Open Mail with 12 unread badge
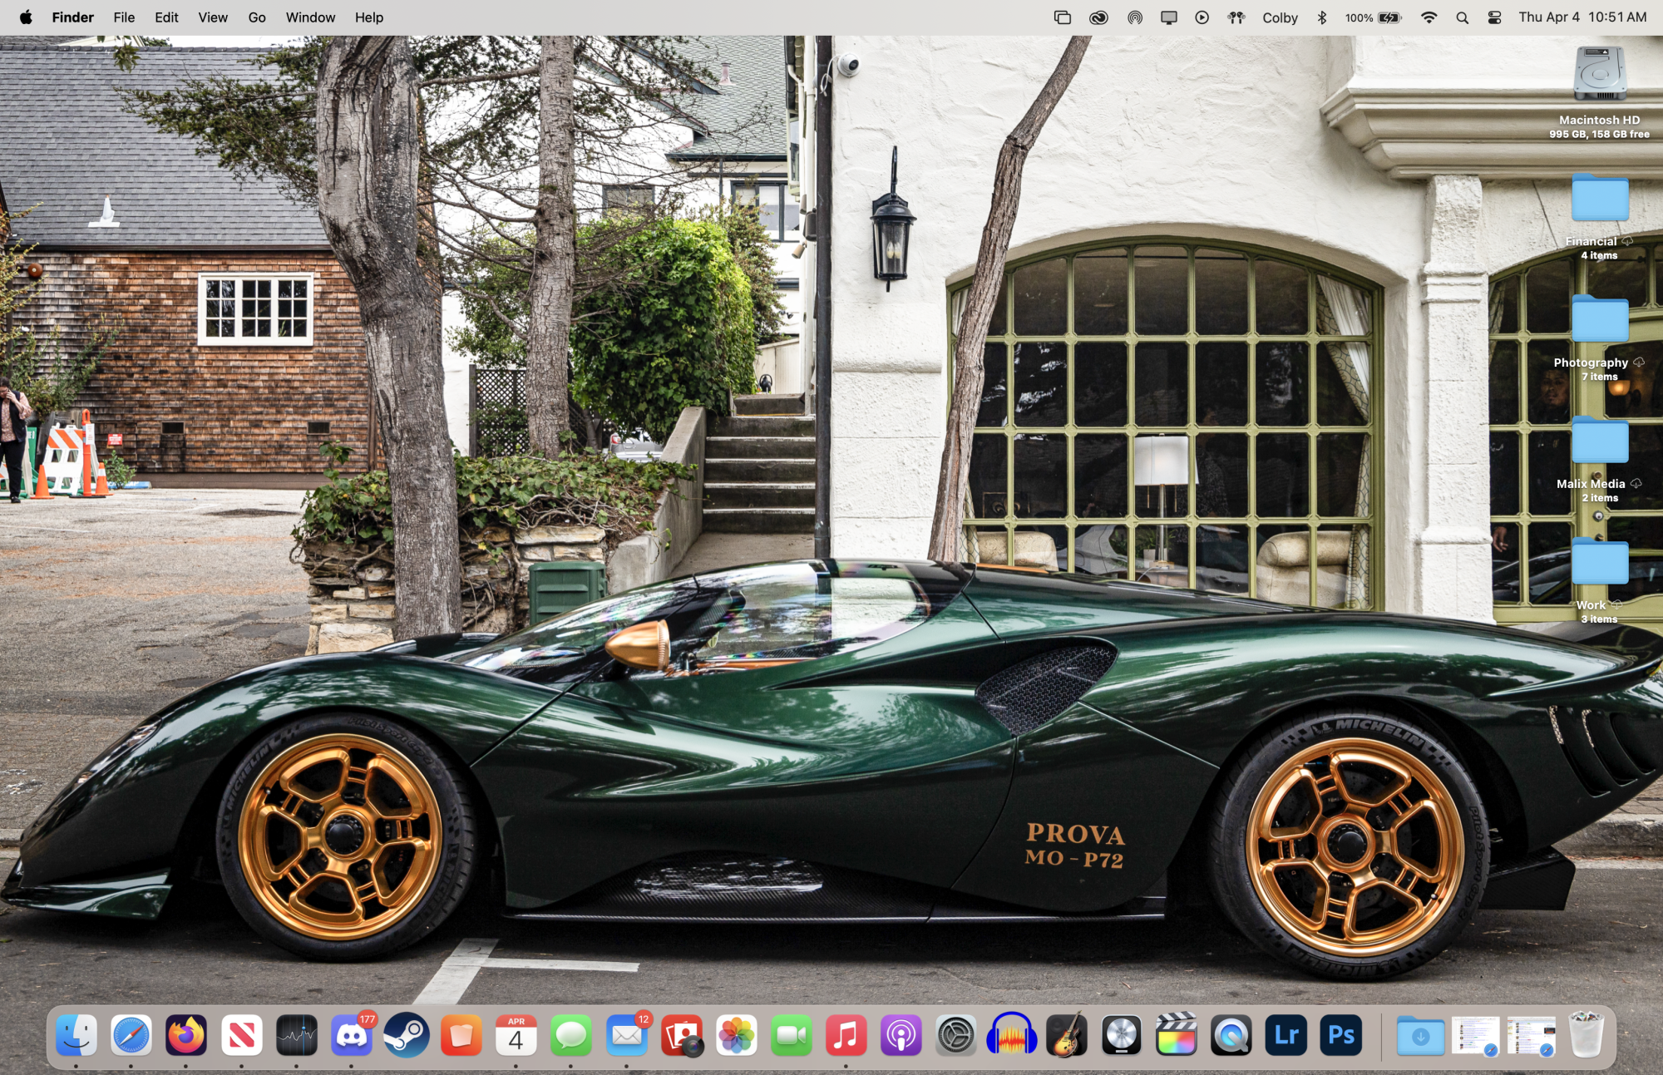Screen dimensions: 1663x1075 [627, 1035]
